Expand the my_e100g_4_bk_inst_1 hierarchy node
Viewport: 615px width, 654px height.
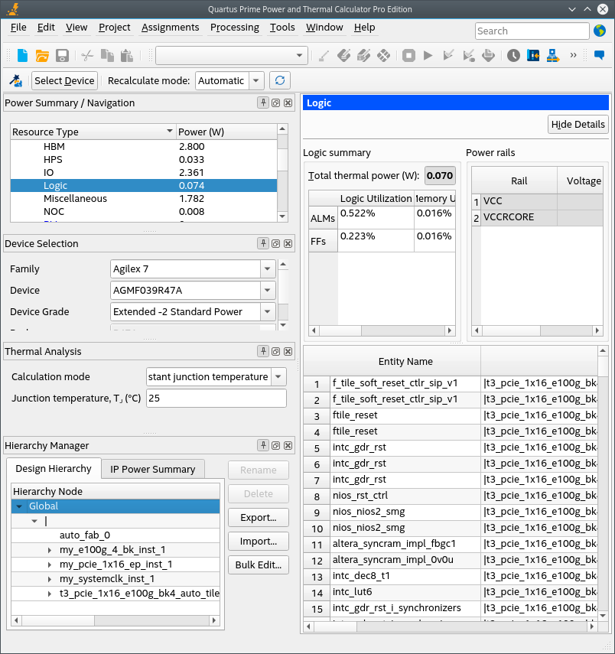point(49,550)
